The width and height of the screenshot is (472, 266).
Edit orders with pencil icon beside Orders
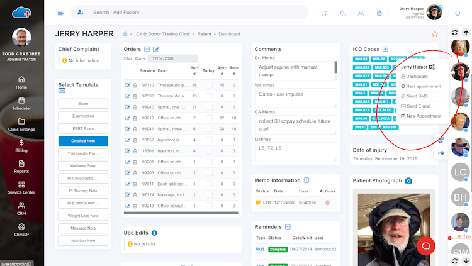pyautogui.click(x=156, y=49)
